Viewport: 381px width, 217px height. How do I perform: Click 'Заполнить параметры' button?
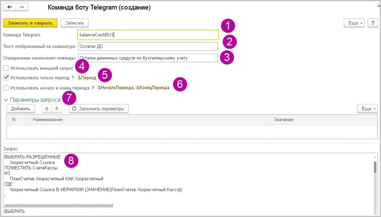99,109
